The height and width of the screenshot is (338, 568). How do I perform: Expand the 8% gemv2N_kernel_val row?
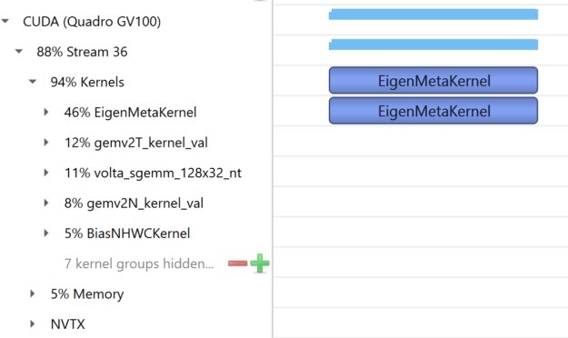click(x=46, y=203)
